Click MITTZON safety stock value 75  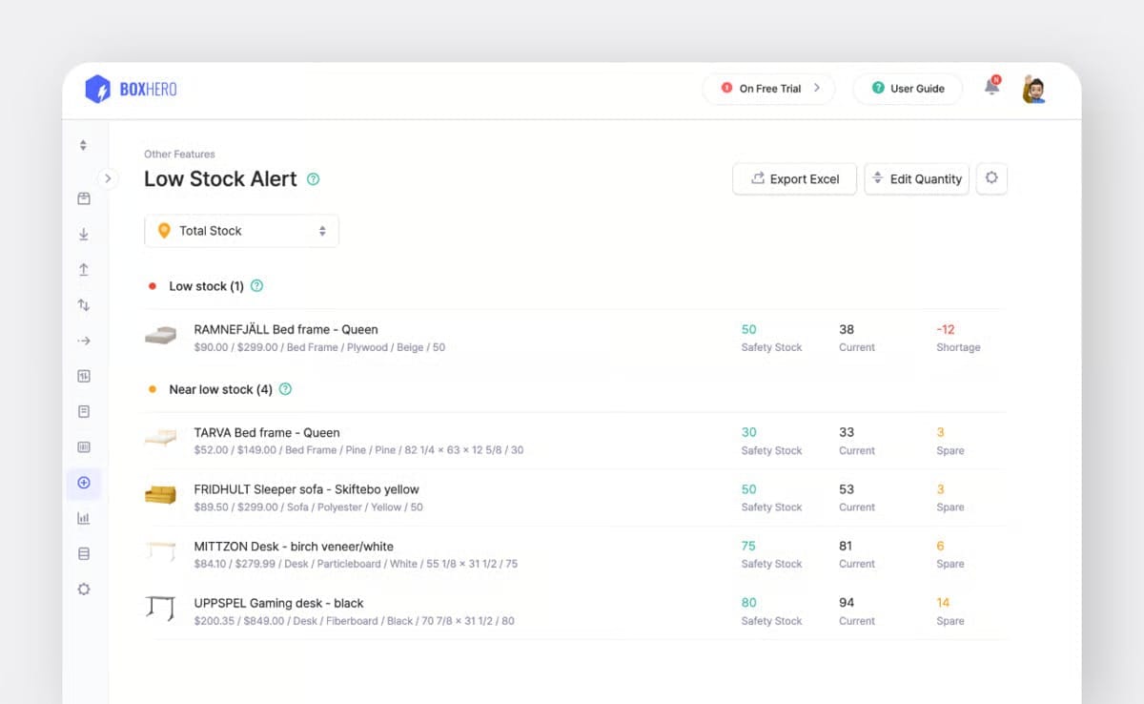coord(748,546)
